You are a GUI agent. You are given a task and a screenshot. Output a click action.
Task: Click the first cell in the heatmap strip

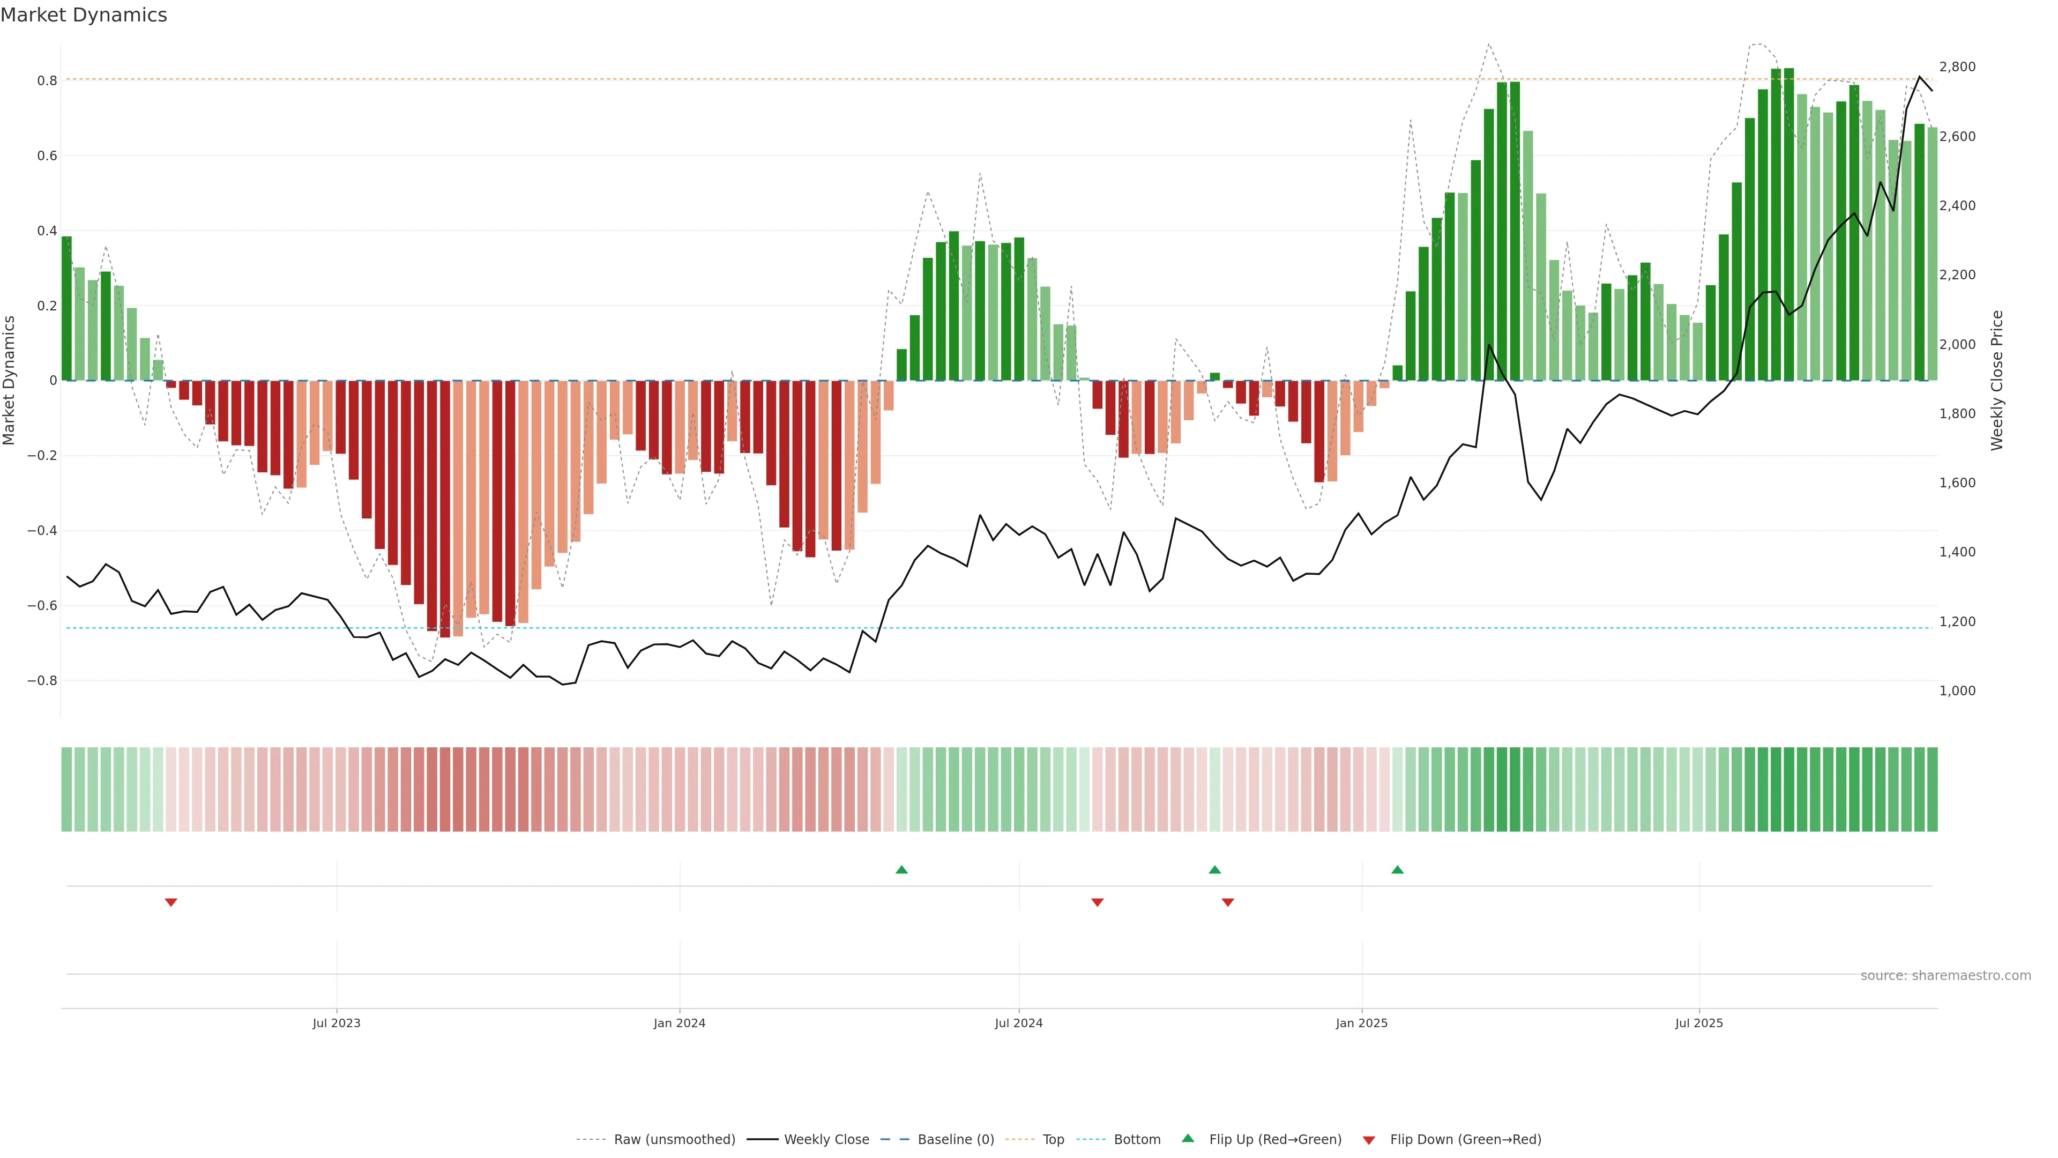(66, 789)
